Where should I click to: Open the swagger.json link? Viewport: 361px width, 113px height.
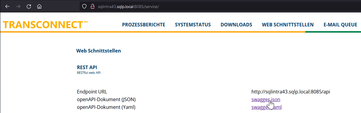click(266, 100)
